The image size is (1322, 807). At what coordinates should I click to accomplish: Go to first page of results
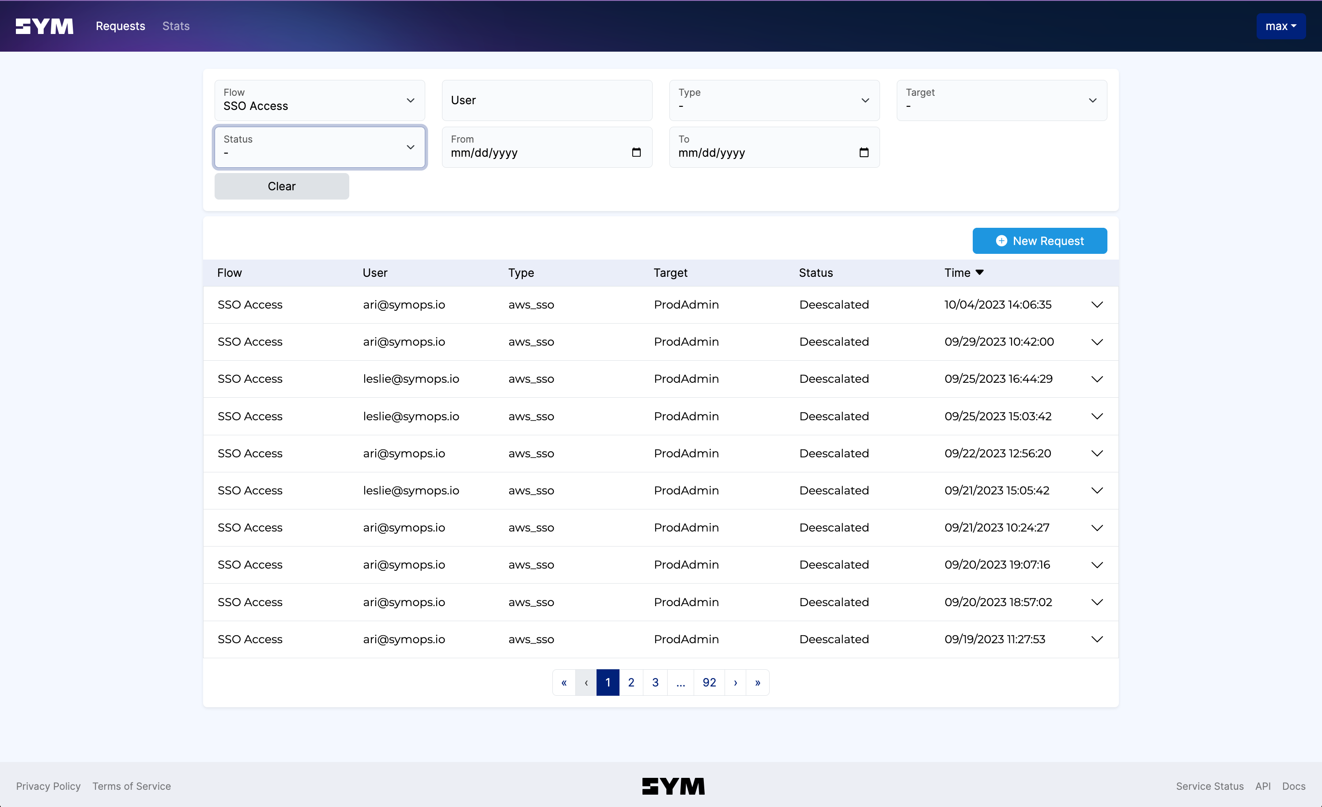564,683
